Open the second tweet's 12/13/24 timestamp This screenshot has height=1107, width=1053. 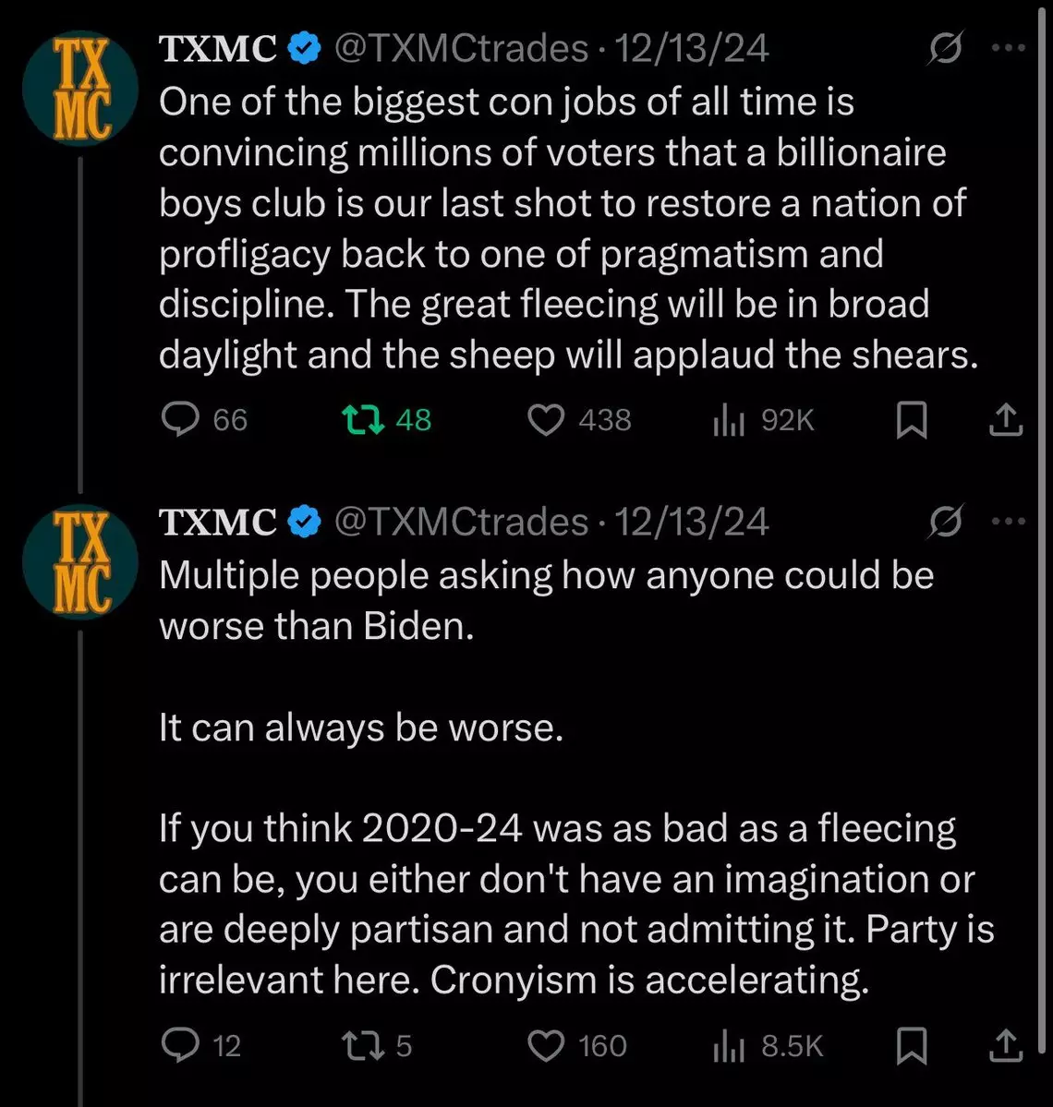coord(691,522)
